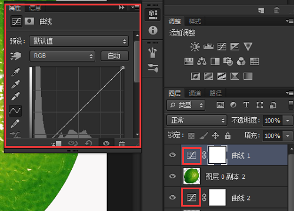Image resolution: width=294 pixels, height=211 pixels.
Task: Delete the curves adjustment with trash icon
Action: coord(122,144)
